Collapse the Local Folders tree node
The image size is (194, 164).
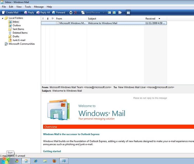[x=3, y=18]
